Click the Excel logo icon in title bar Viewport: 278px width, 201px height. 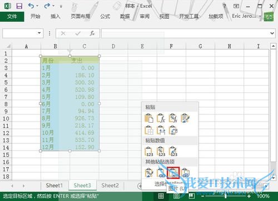7,6
